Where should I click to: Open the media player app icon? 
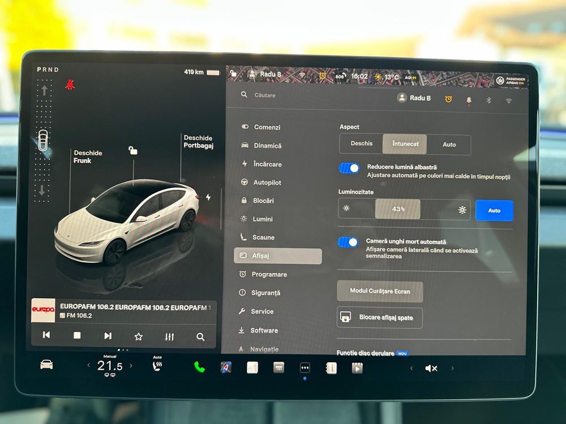[357, 368]
